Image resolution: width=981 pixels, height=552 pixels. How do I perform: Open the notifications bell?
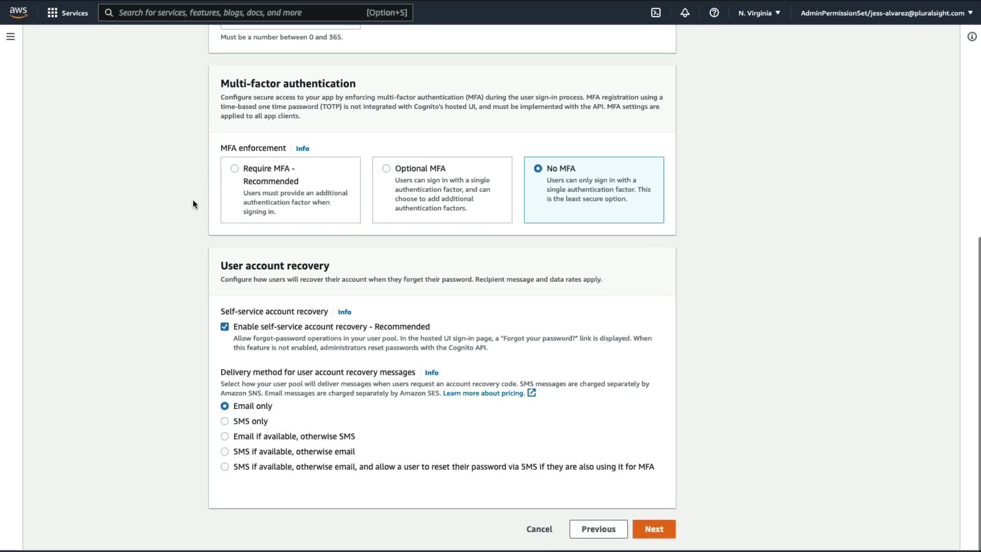coord(685,13)
